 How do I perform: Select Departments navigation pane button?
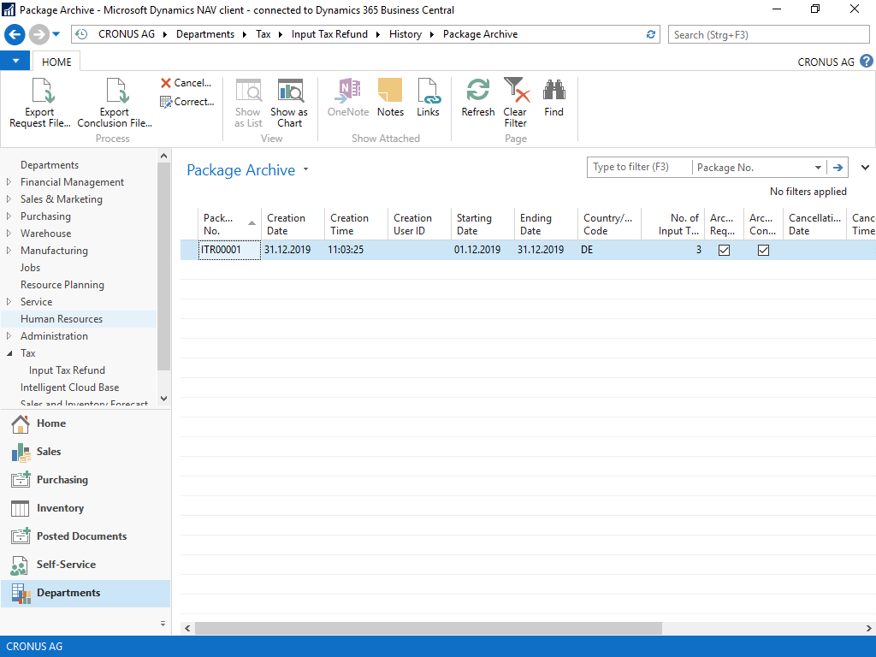coord(85,594)
